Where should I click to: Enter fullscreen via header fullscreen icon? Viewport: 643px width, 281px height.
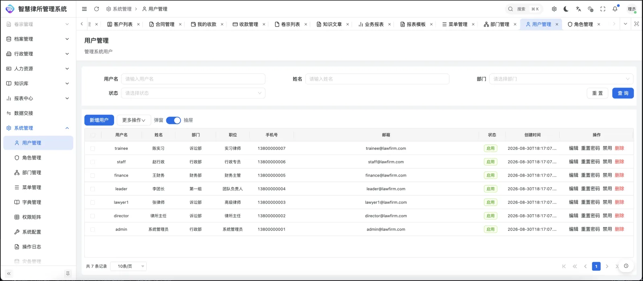tap(603, 9)
